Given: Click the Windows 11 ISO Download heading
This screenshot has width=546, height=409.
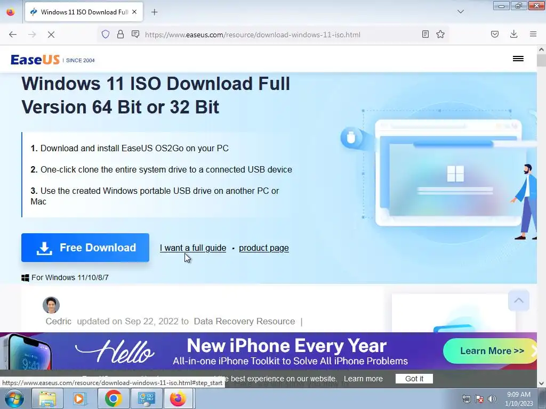Looking at the screenshot, I should point(156,95).
